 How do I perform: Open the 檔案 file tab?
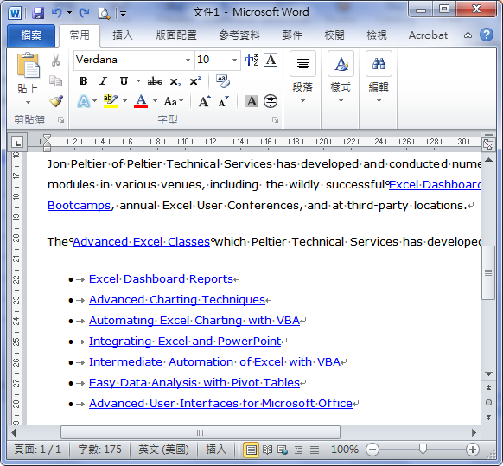point(31,35)
